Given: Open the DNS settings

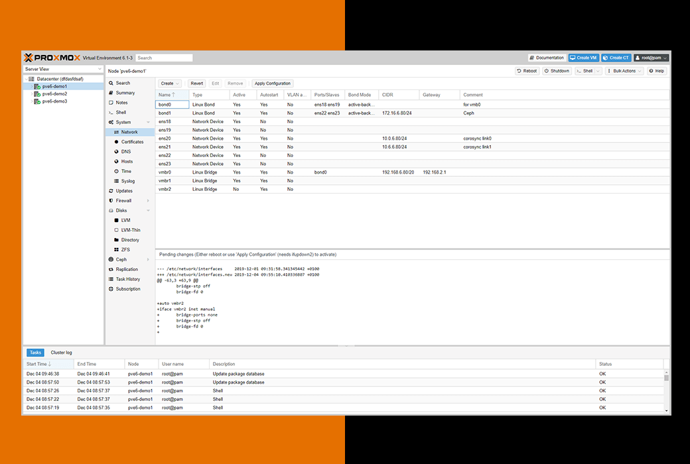Looking at the screenshot, I should pos(126,151).
